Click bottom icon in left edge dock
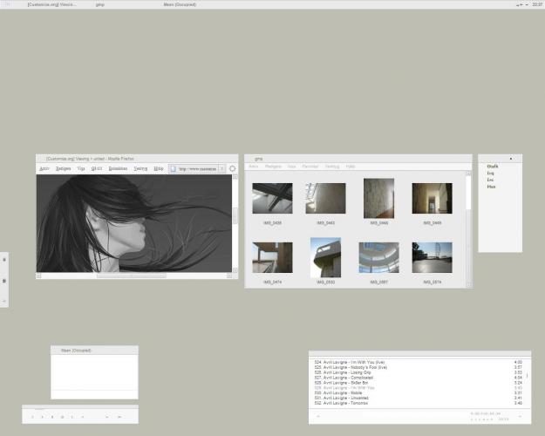The image size is (545, 436). point(4,300)
